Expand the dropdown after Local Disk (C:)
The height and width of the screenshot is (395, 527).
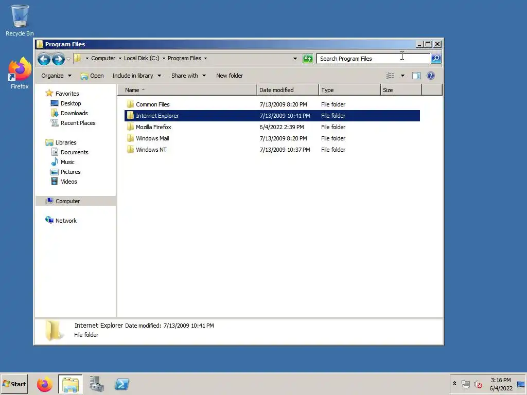(x=164, y=59)
